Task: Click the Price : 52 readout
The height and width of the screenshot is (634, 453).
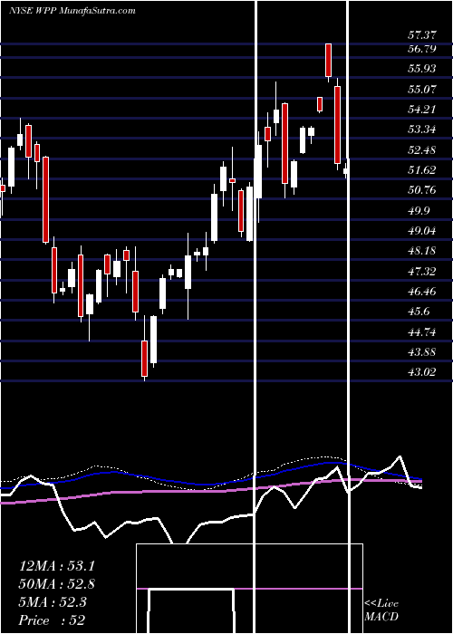Action: tap(52, 620)
